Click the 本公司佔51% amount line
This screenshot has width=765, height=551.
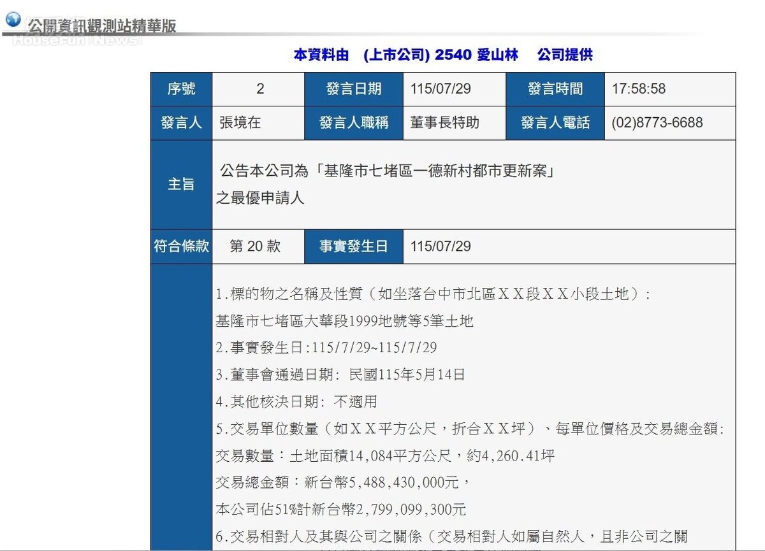[341, 510]
